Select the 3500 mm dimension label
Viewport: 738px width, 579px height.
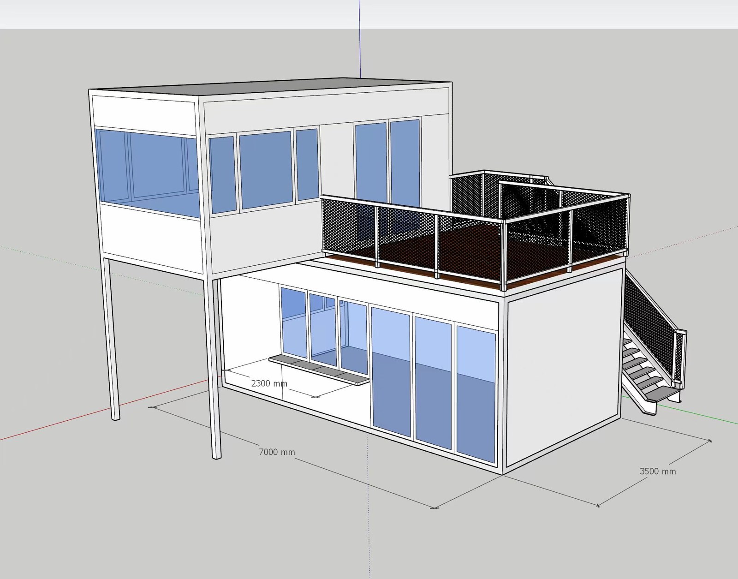657,471
